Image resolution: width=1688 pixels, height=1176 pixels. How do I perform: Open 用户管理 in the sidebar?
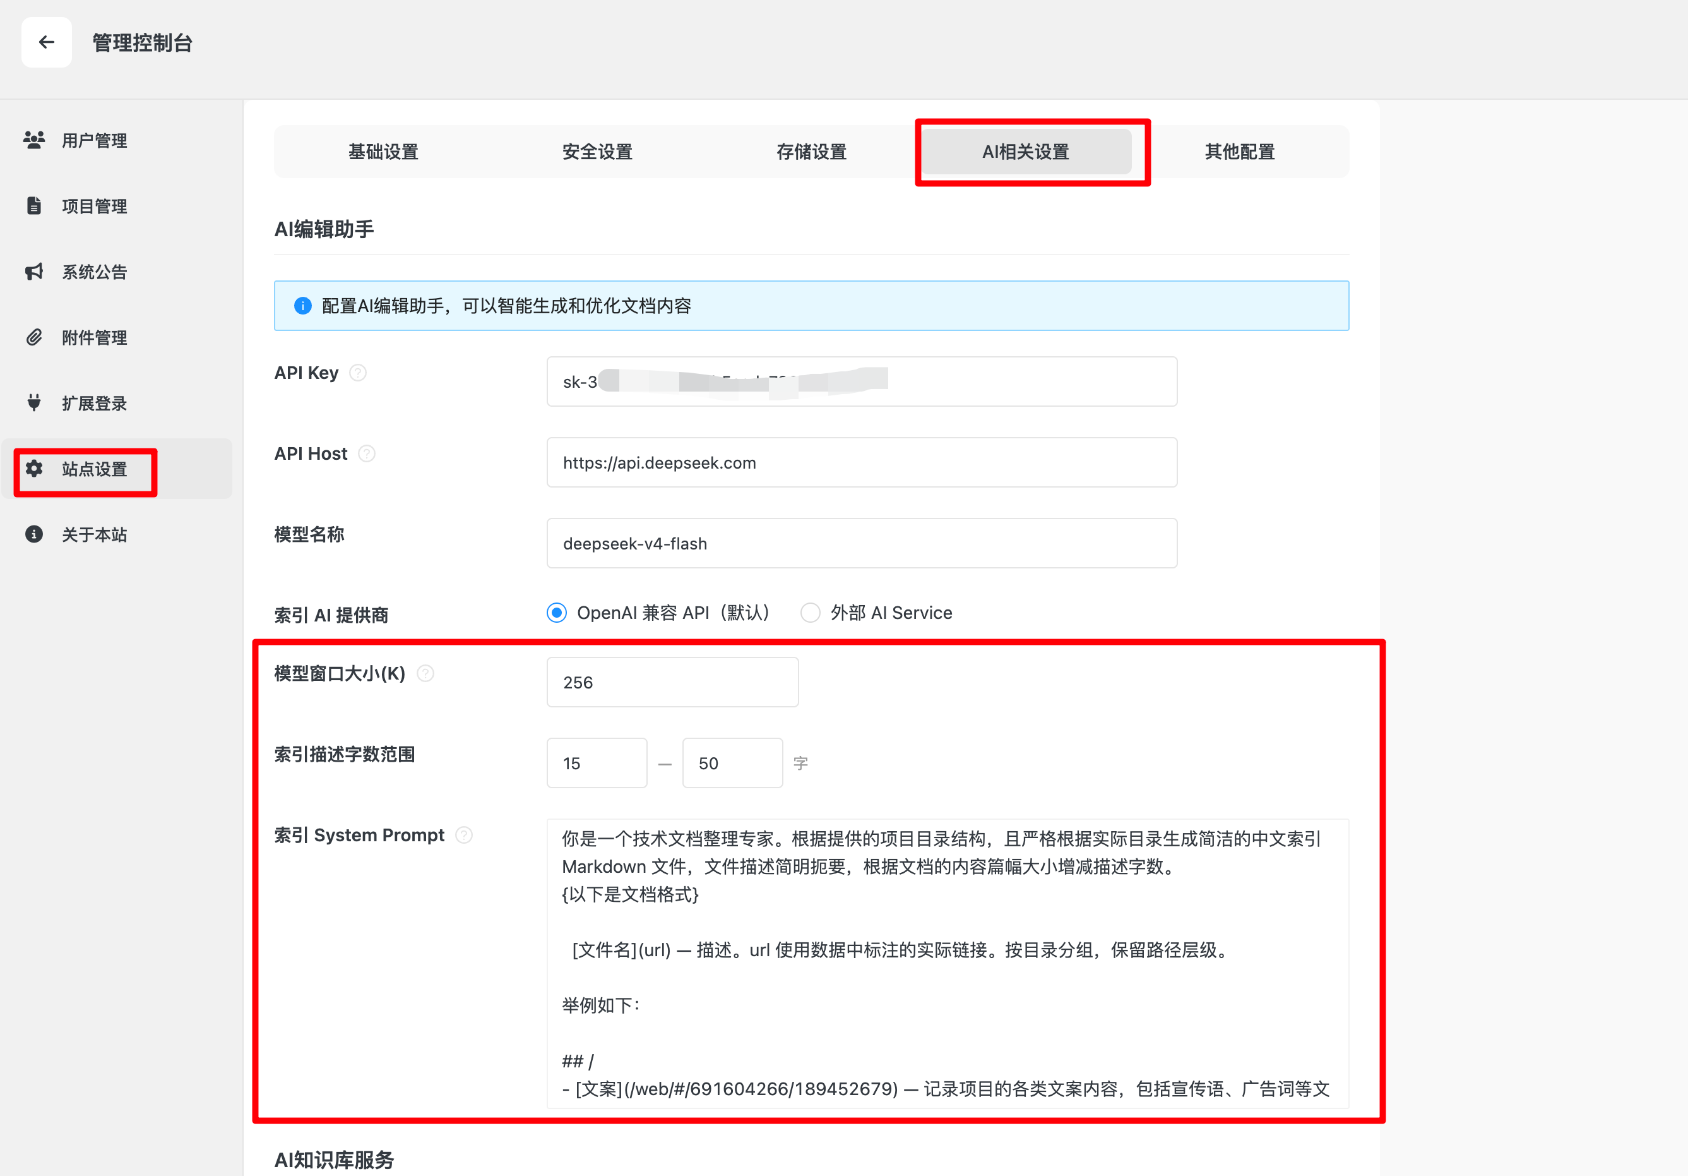pyautogui.click(x=117, y=140)
